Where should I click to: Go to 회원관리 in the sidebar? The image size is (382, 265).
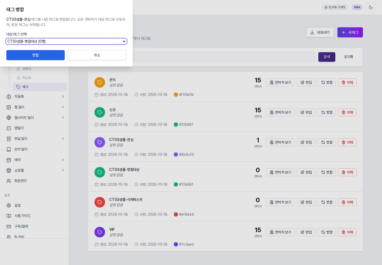click(34, 181)
